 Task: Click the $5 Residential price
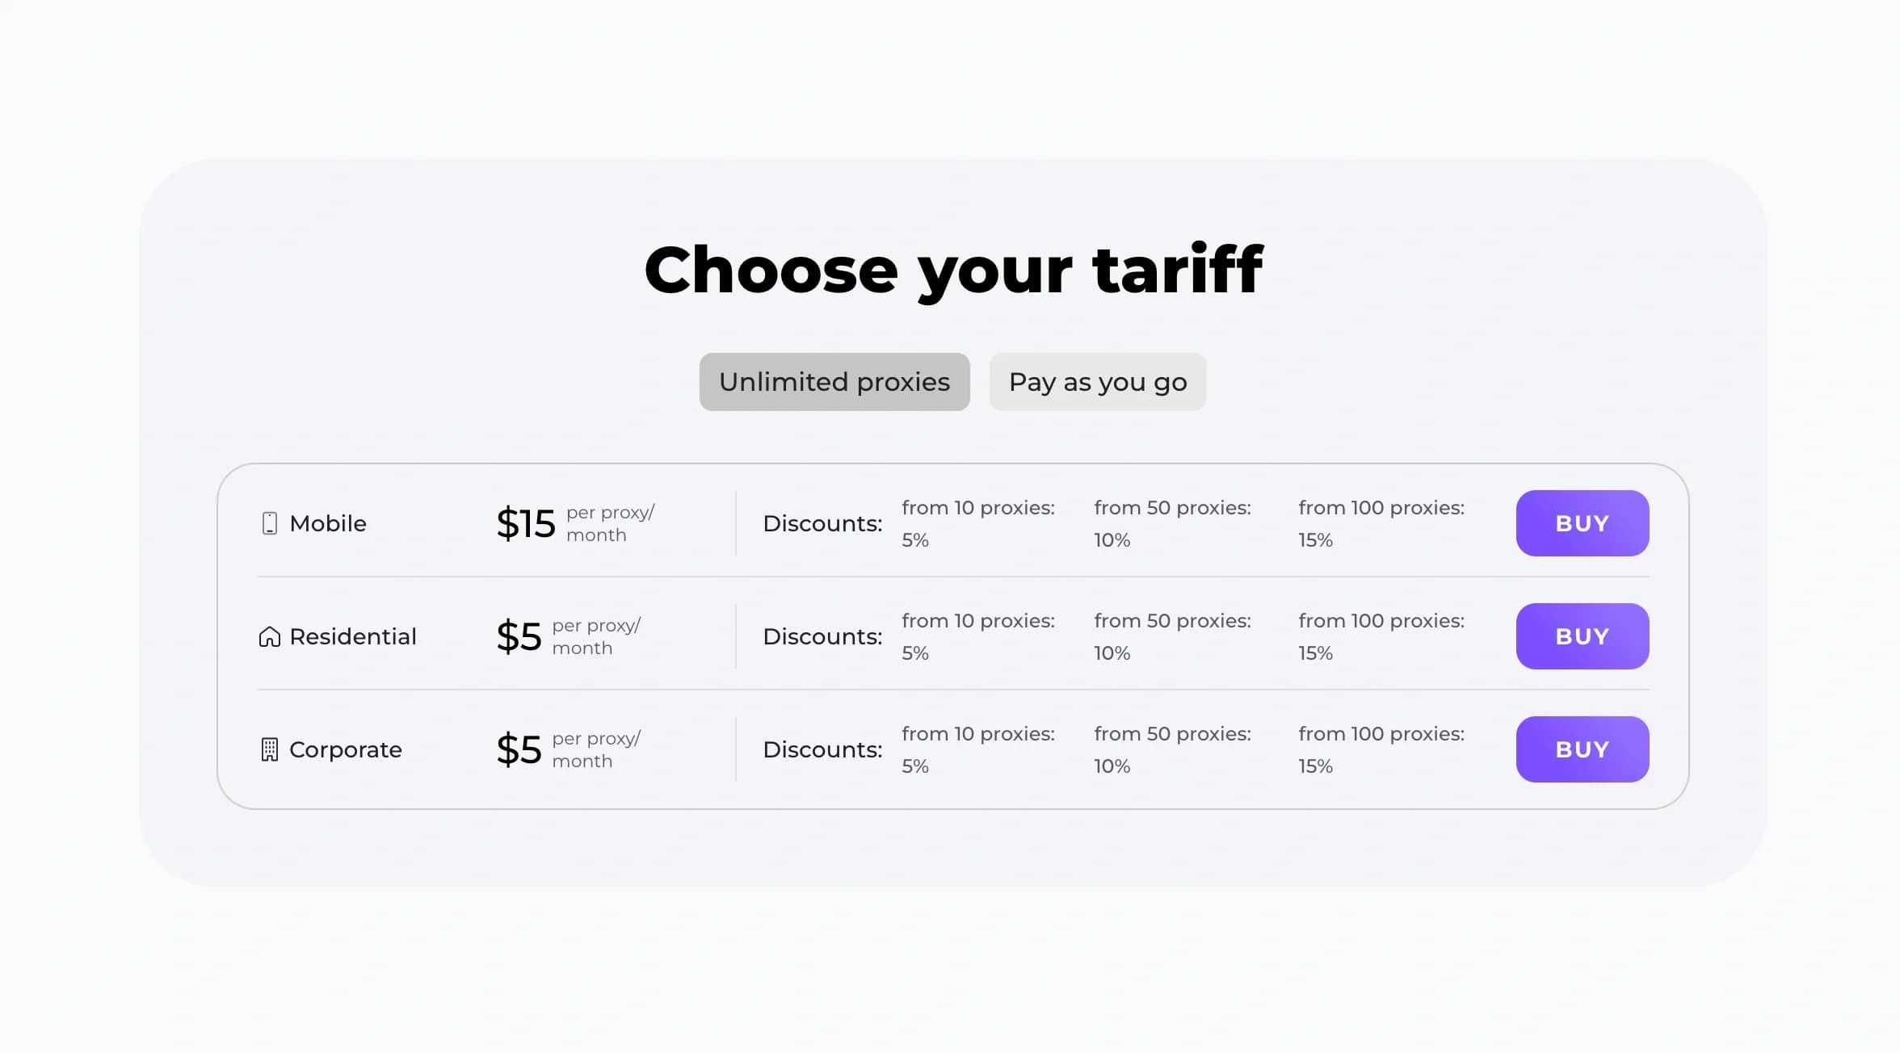coord(519,636)
